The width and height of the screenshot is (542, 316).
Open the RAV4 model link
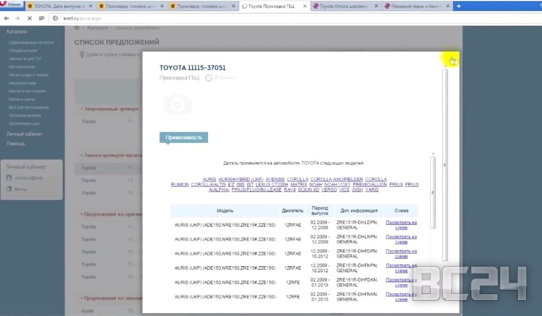click(x=290, y=189)
